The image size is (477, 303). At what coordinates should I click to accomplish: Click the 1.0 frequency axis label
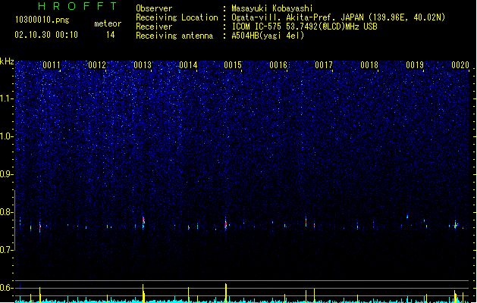6,136
